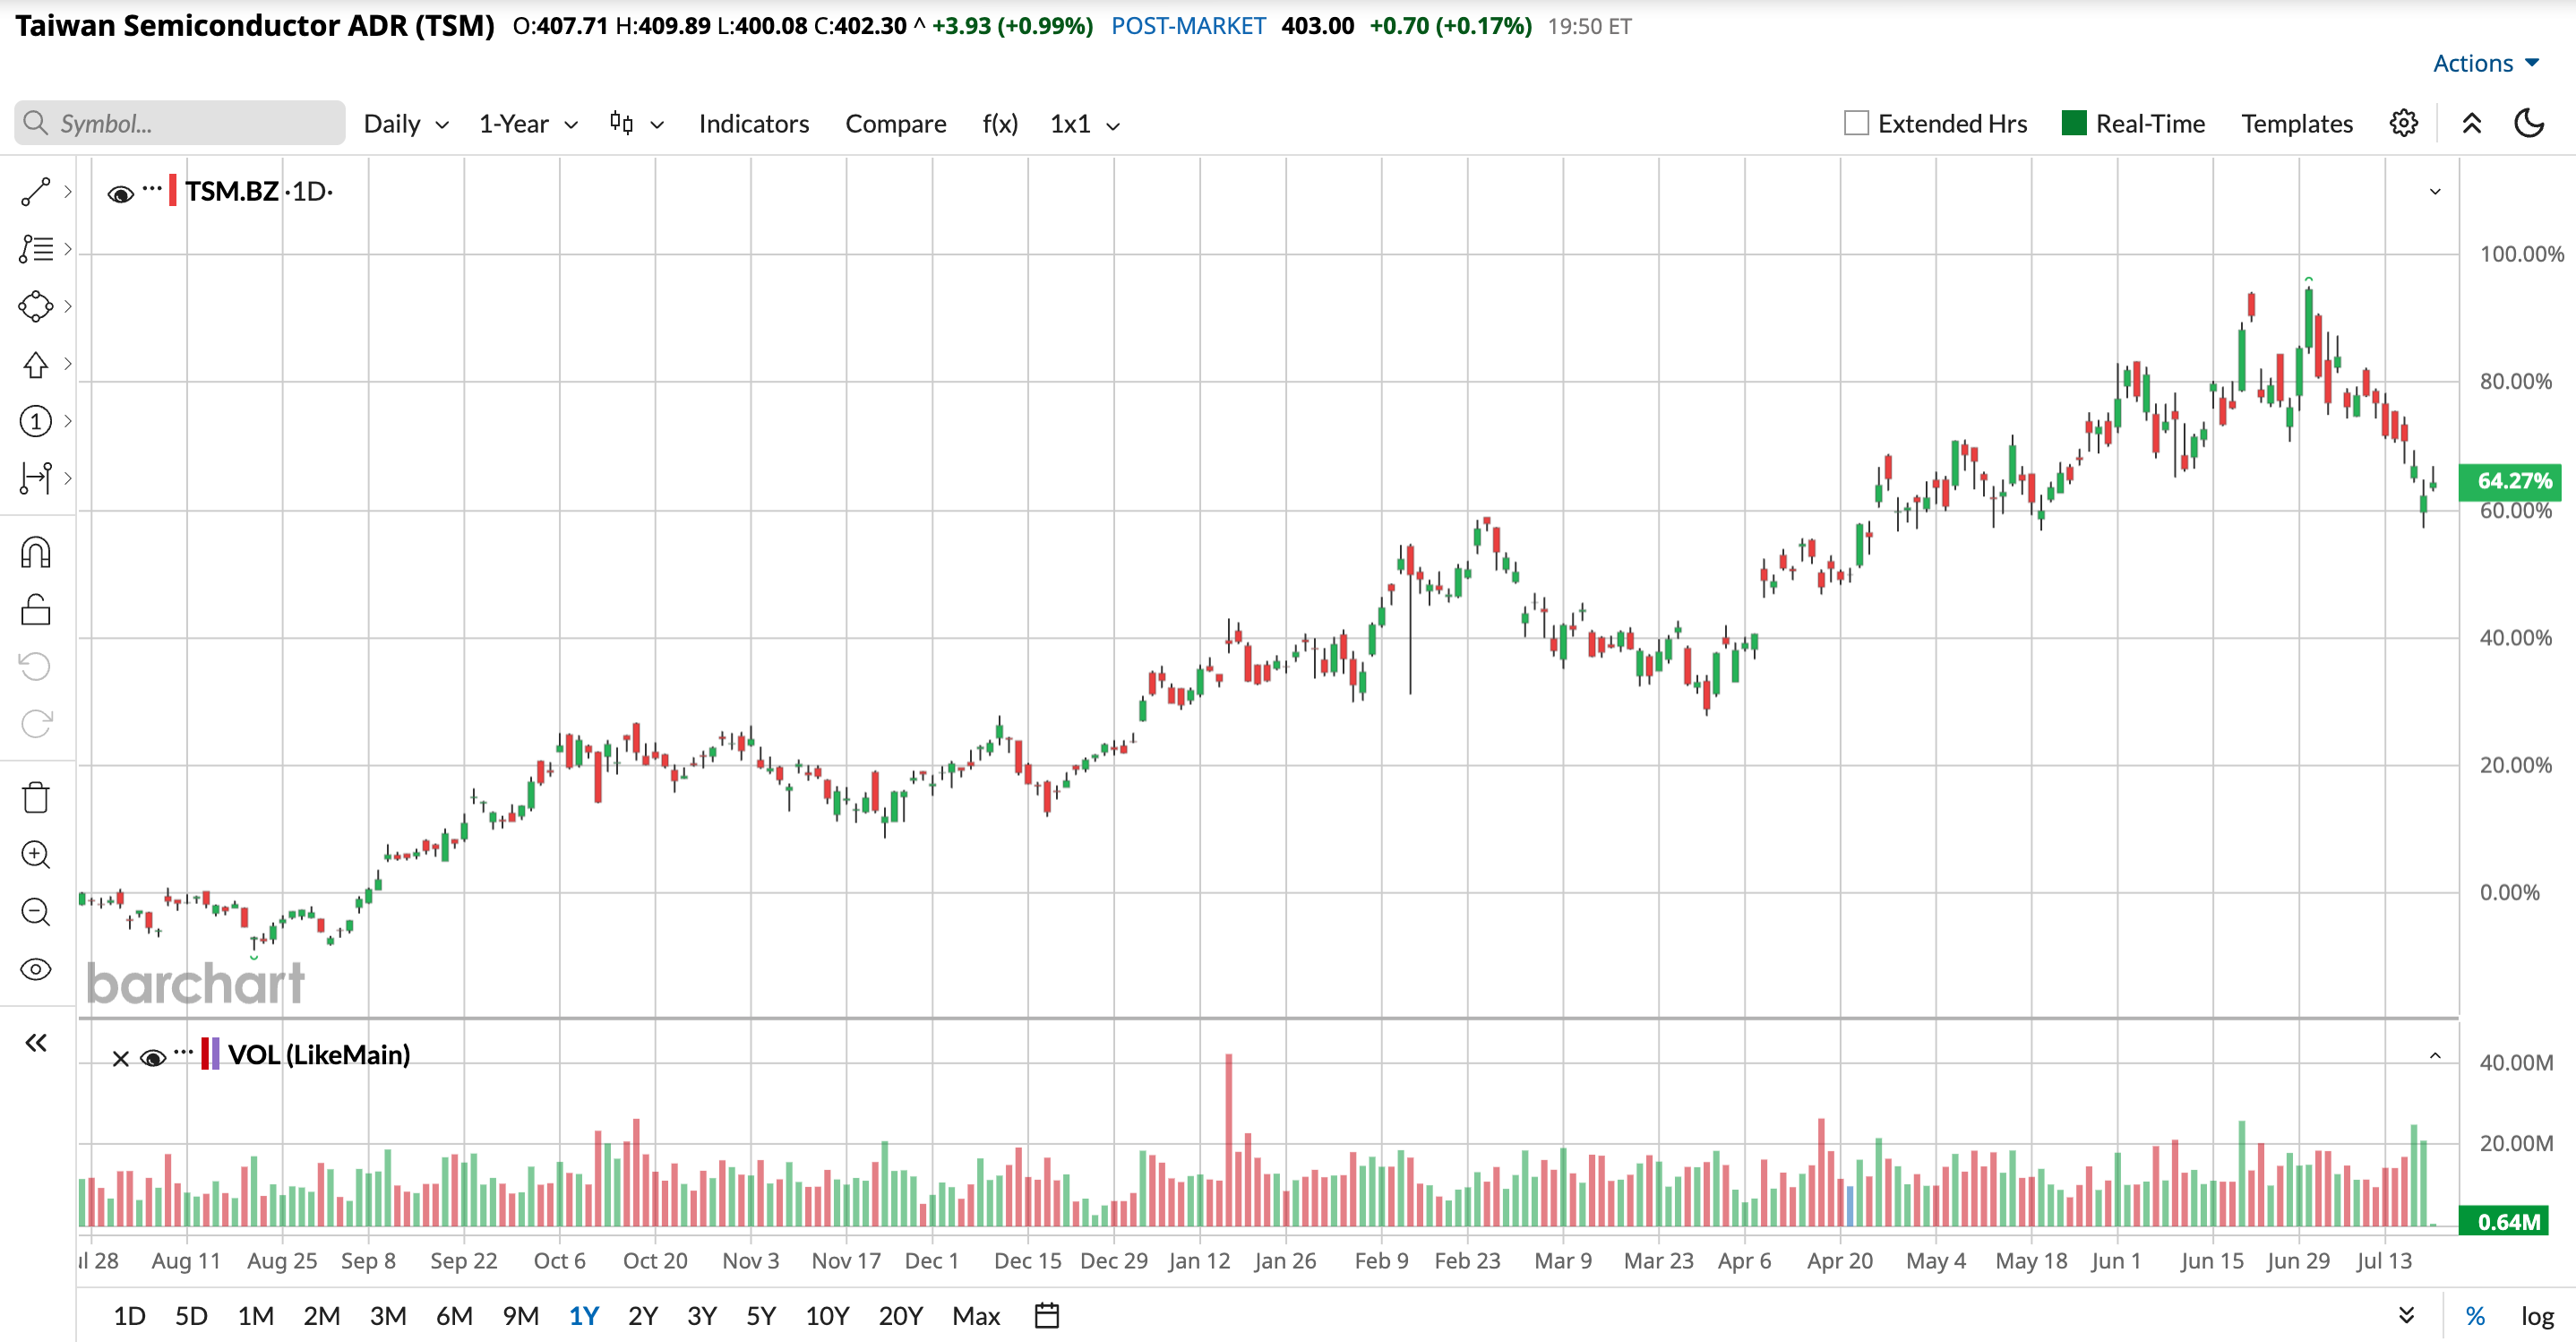Select the 3Y range

point(702,1315)
